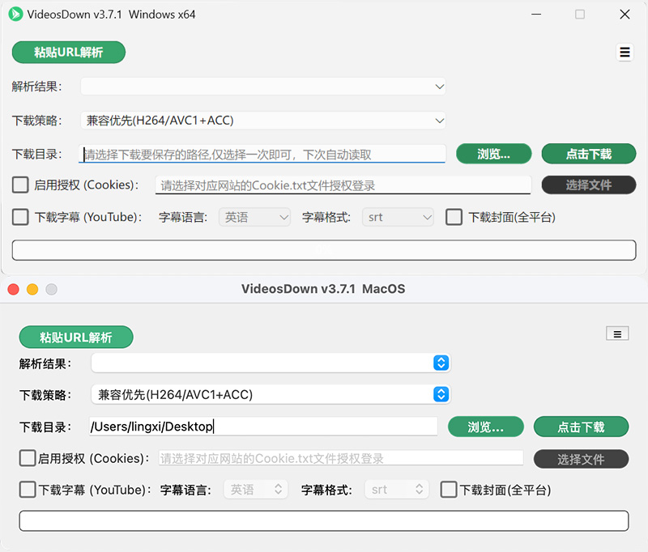Viewport: 648px width, 552px height.
Task: Close the Windows x64 VideosDown window
Action: 625,15
